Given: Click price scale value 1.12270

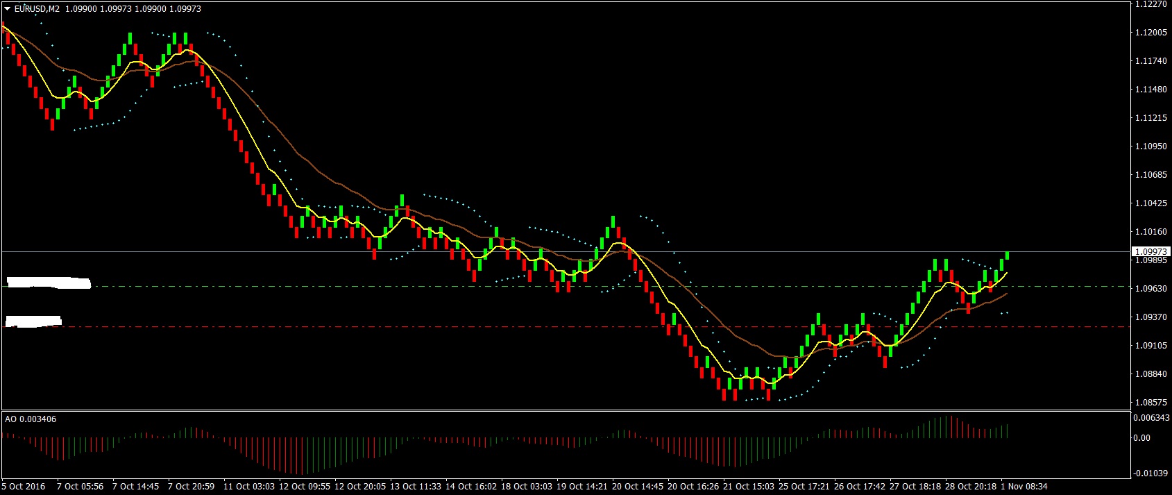Looking at the screenshot, I should [1152, 4].
